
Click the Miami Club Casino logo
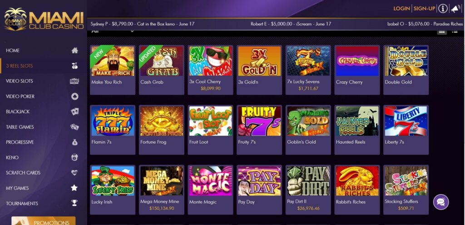coord(44,19)
